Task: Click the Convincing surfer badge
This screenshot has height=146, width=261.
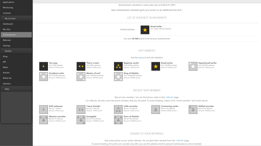Action: point(155,110)
